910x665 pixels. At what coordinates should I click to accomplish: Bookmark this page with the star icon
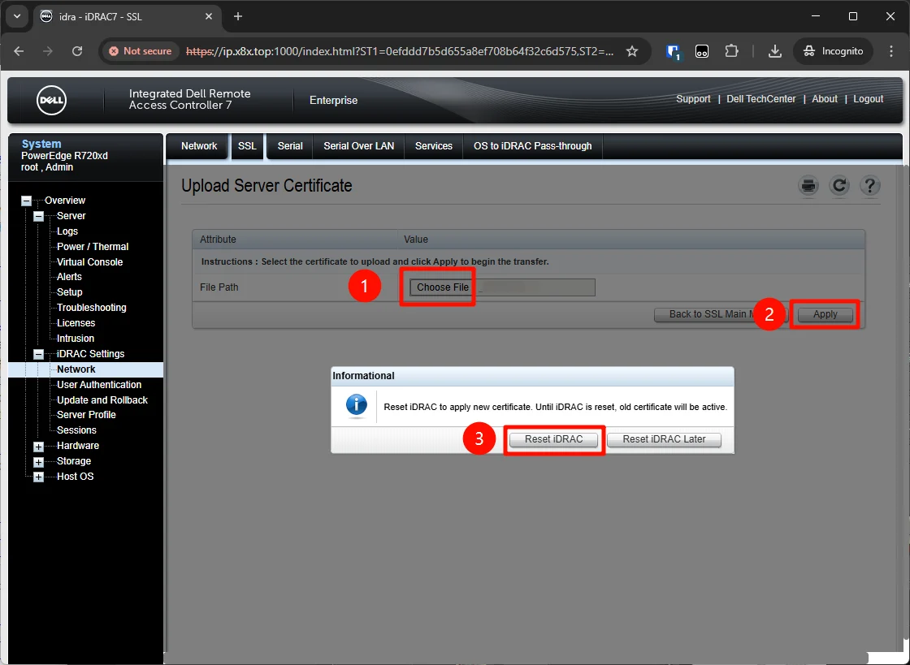coord(632,51)
